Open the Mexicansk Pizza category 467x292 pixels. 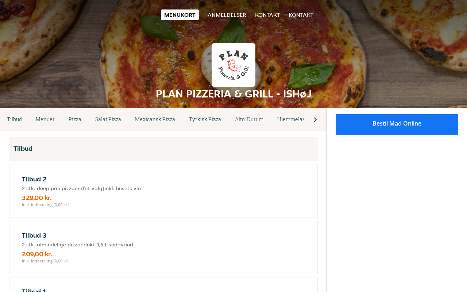tap(155, 119)
